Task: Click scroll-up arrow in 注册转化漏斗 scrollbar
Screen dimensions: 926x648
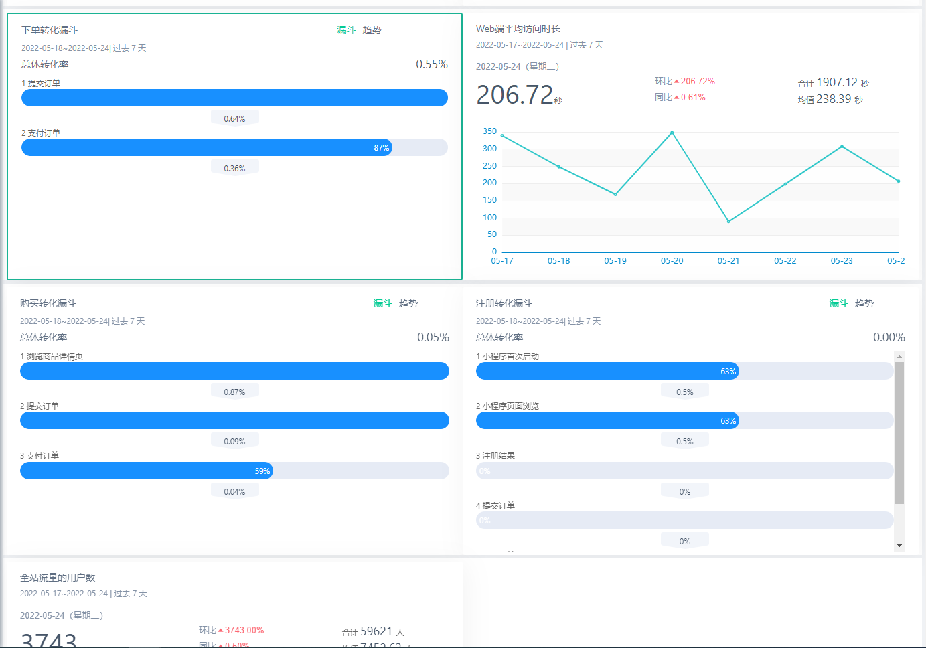Action: [x=899, y=356]
